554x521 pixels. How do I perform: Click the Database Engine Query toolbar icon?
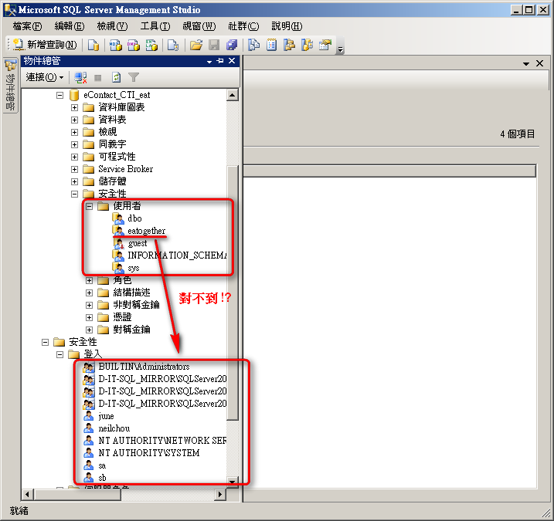pos(93,45)
